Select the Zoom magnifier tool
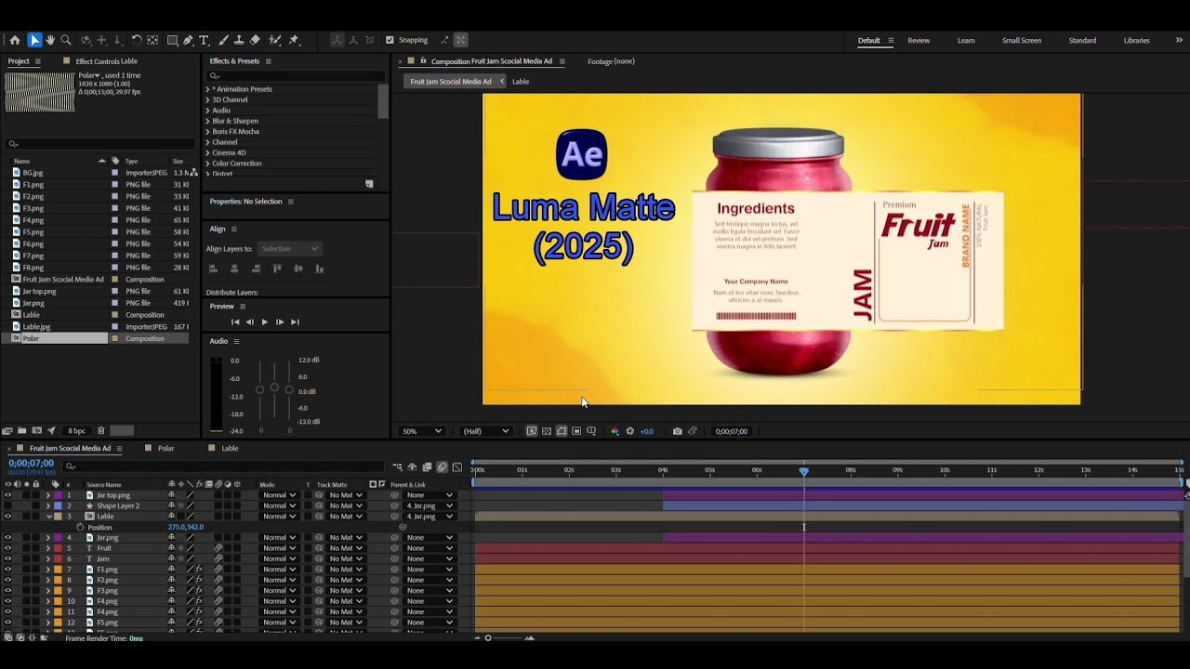The width and height of the screenshot is (1190, 669). coord(66,40)
